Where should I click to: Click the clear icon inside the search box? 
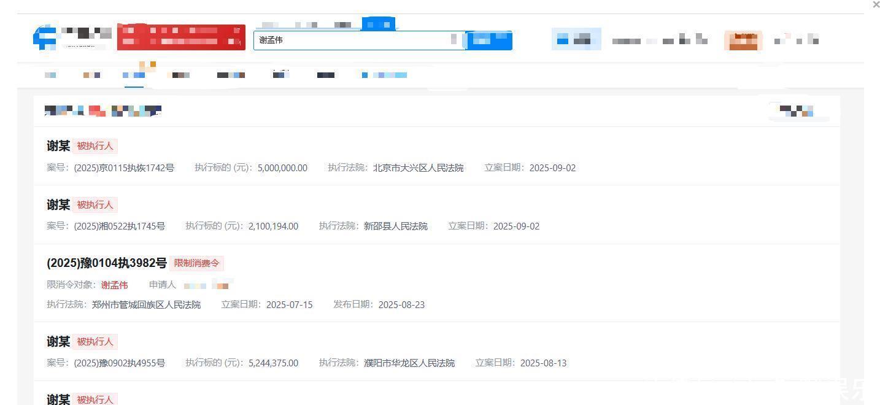[x=454, y=40]
